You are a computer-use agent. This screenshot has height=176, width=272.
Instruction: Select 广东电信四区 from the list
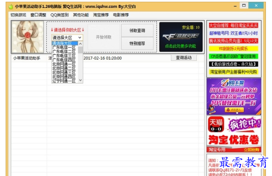coord(64,60)
